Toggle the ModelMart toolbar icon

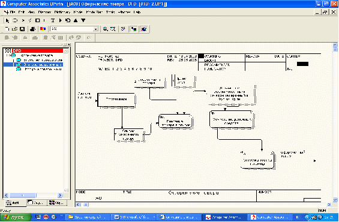[144, 29]
